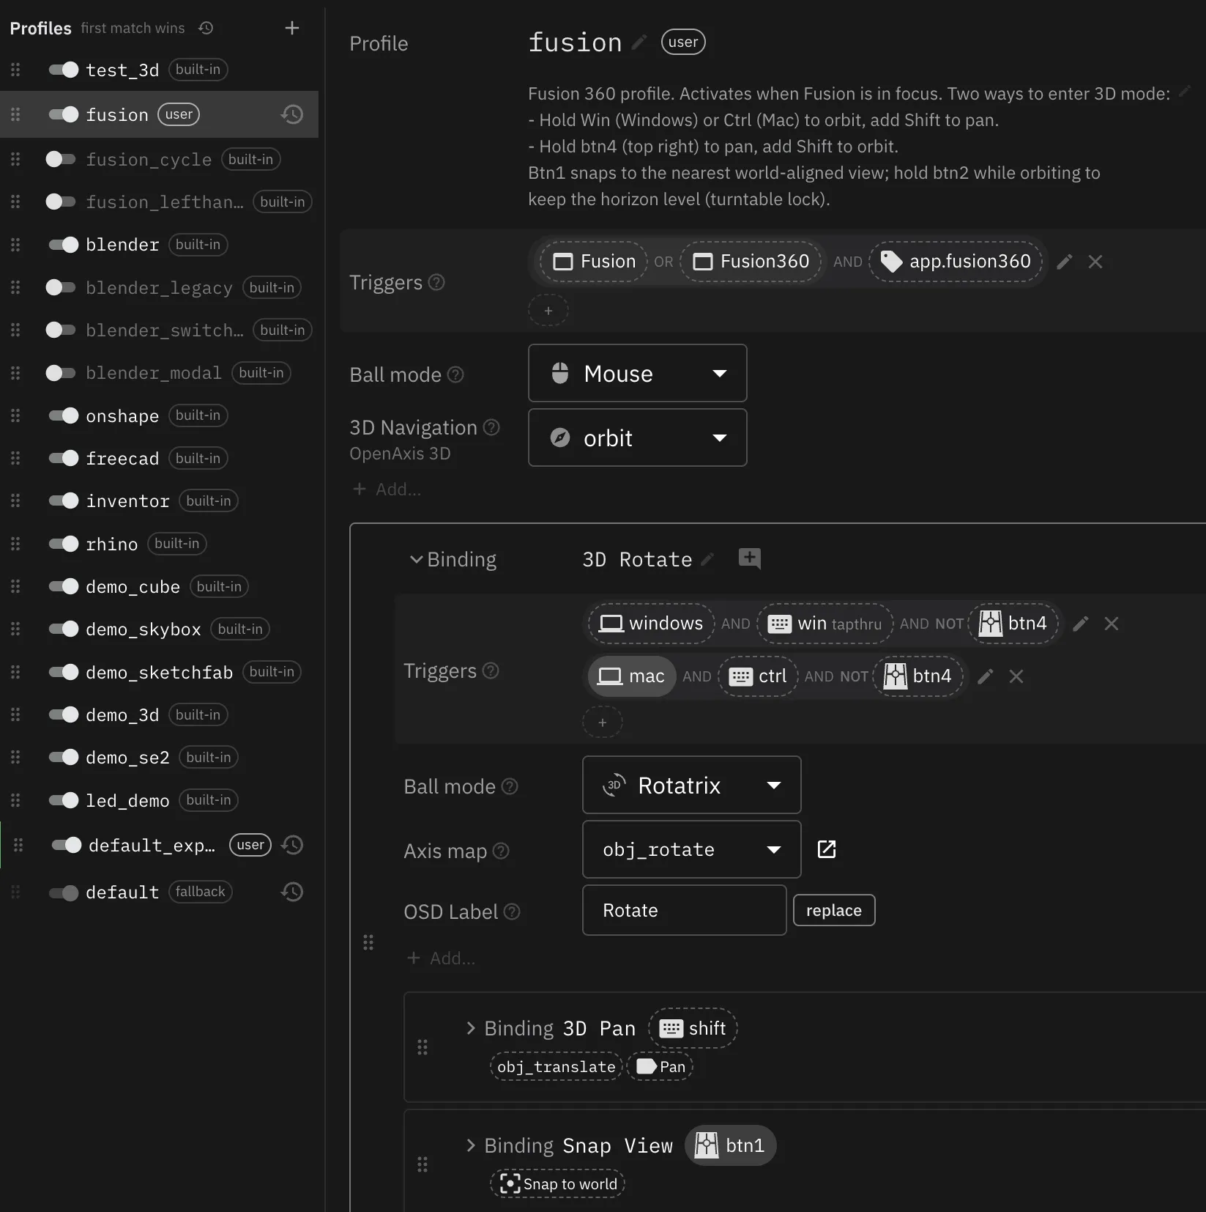Click fusion profile description text
This screenshot has width=1206, height=1212.
click(x=849, y=147)
